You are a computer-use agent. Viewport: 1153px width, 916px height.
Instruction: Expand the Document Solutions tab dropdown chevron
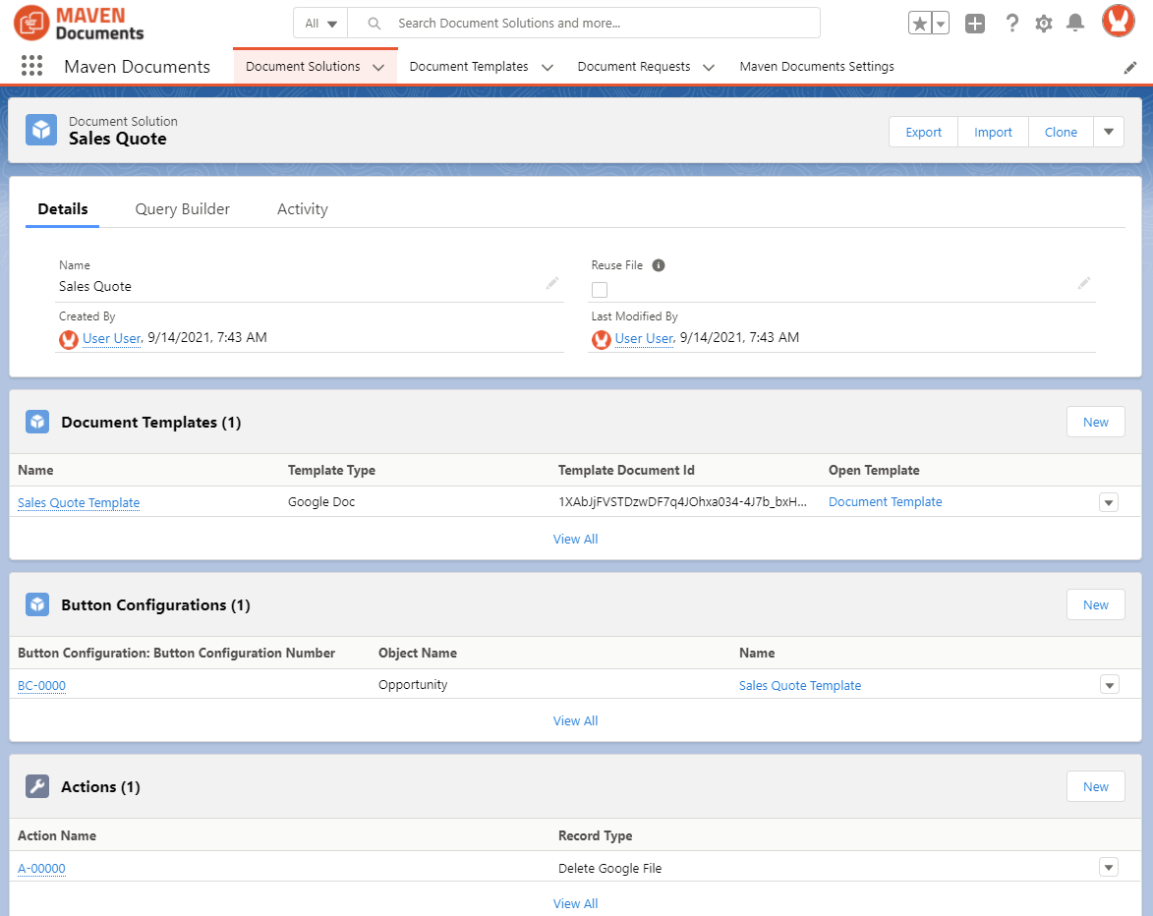coord(378,67)
